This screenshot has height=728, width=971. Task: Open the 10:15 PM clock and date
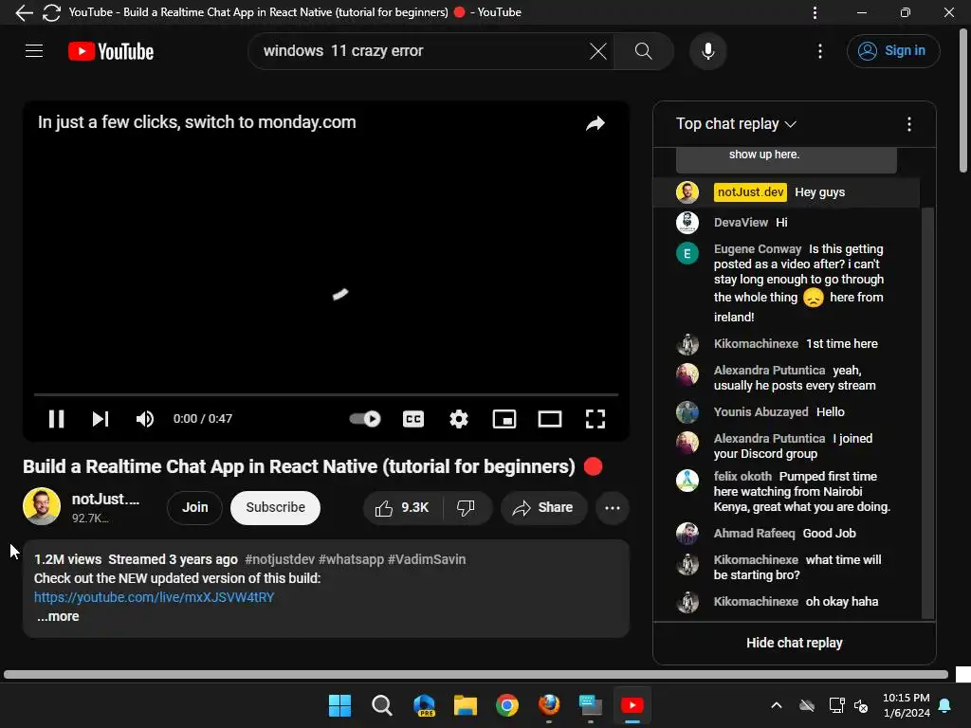[x=906, y=705]
